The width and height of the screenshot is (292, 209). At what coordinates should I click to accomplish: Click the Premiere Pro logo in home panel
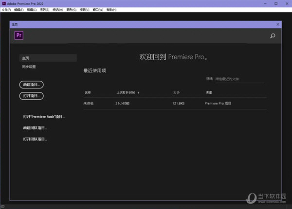[x=19, y=35]
